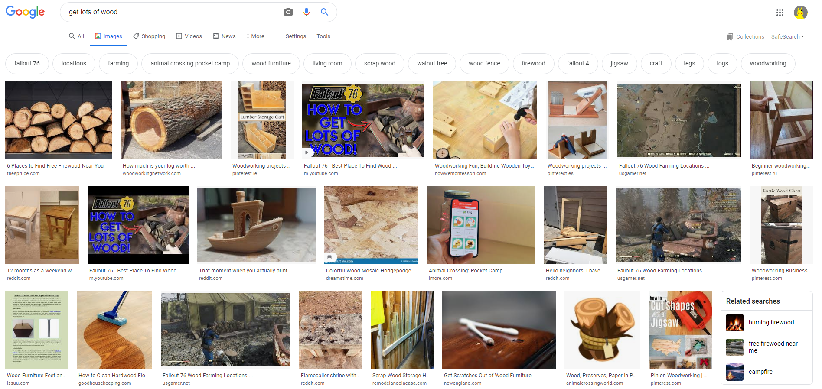Switch to the News tab
The height and width of the screenshot is (389, 822).
tap(224, 36)
